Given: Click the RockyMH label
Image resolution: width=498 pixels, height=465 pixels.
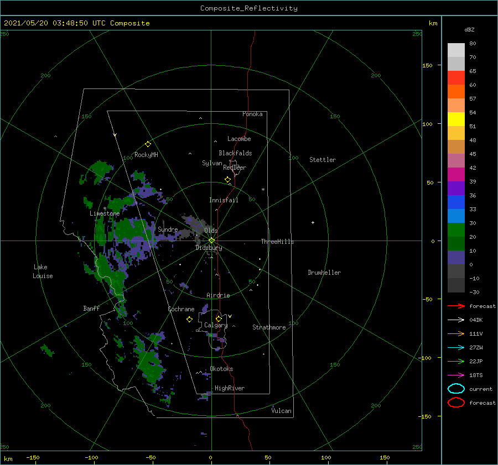Looking at the screenshot, I should pos(146,155).
